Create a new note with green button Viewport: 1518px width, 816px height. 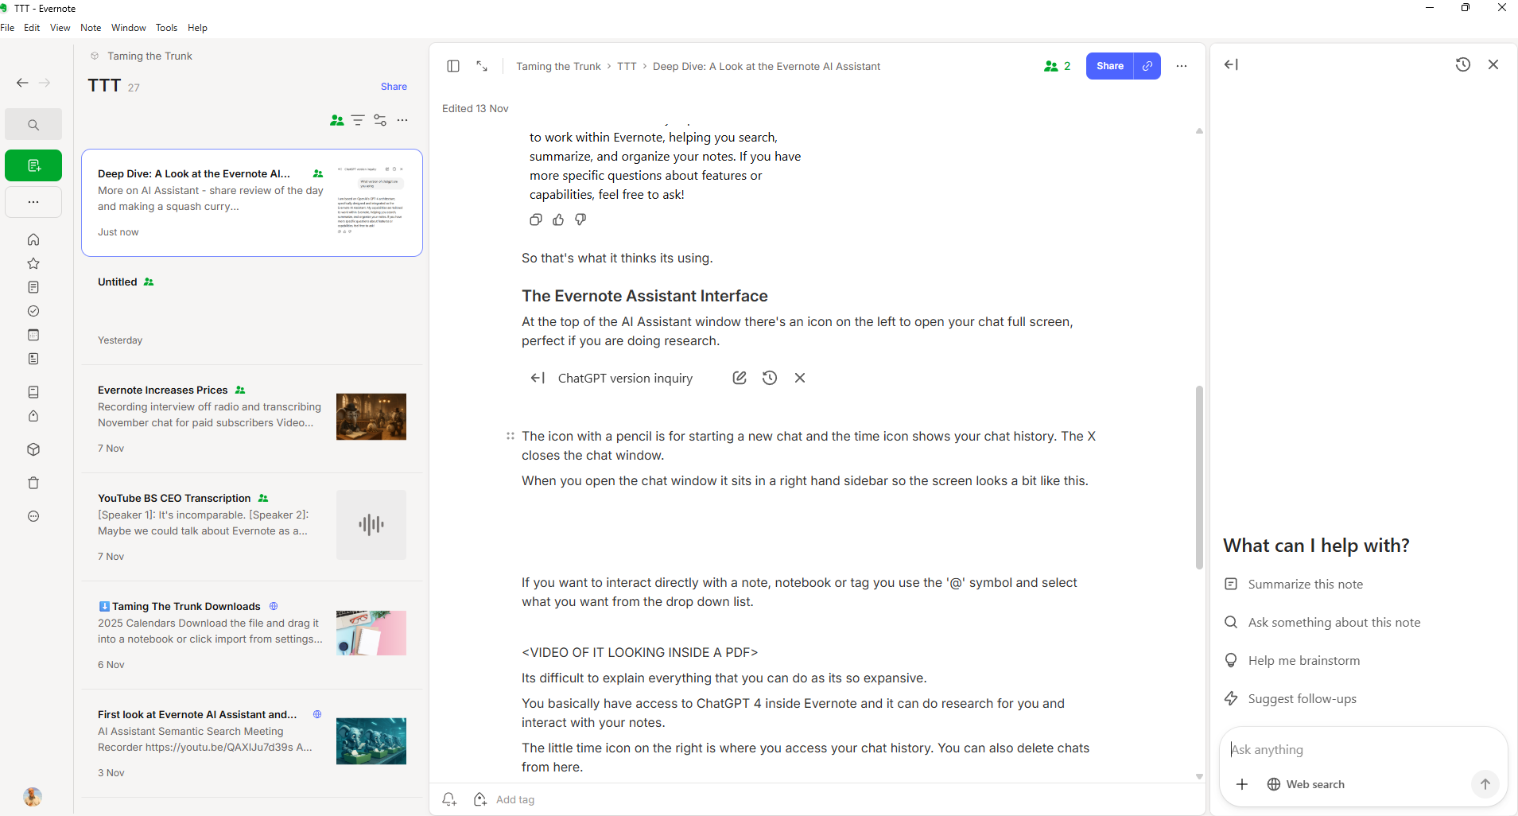[33, 165]
